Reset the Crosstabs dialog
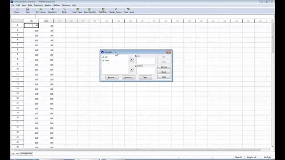This screenshot has width=285, height=160. coord(163,72)
